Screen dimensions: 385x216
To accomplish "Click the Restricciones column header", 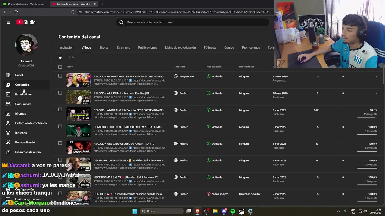I will click(x=247, y=67).
